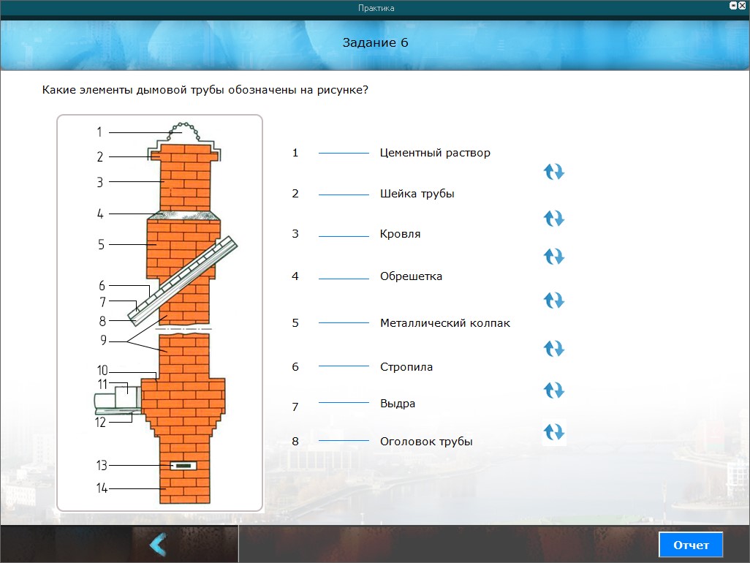Swap 'Обрешетка' and 'Металлический колпак' answers

(554, 301)
